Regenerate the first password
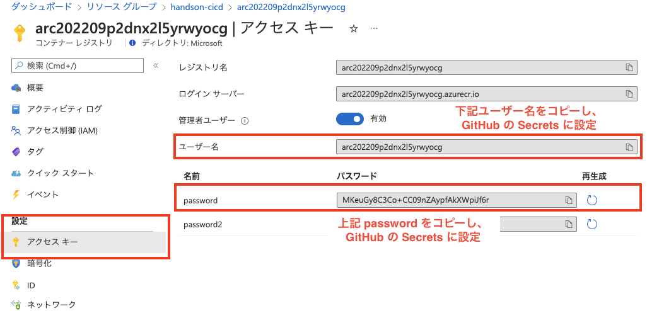Viewport: 647px width, 311px height. point(592,200)
